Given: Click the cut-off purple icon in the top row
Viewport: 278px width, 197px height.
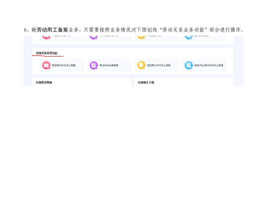Looking at the screenshot, I should (94, 37).
